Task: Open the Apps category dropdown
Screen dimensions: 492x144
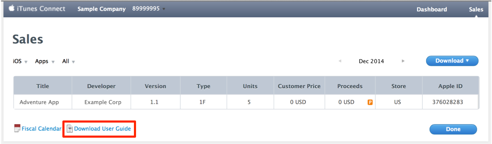Action: [x=45, y=61]
